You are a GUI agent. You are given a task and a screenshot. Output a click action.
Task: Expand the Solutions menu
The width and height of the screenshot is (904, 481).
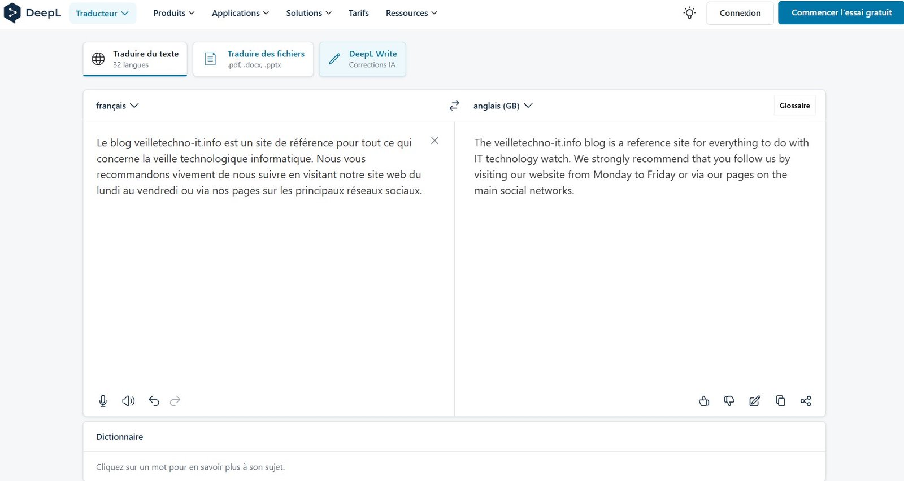308,13
